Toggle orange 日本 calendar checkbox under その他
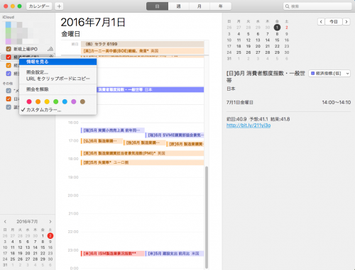Screen dimensions: 355x270 pyautogui.click(x=9, y=99)
